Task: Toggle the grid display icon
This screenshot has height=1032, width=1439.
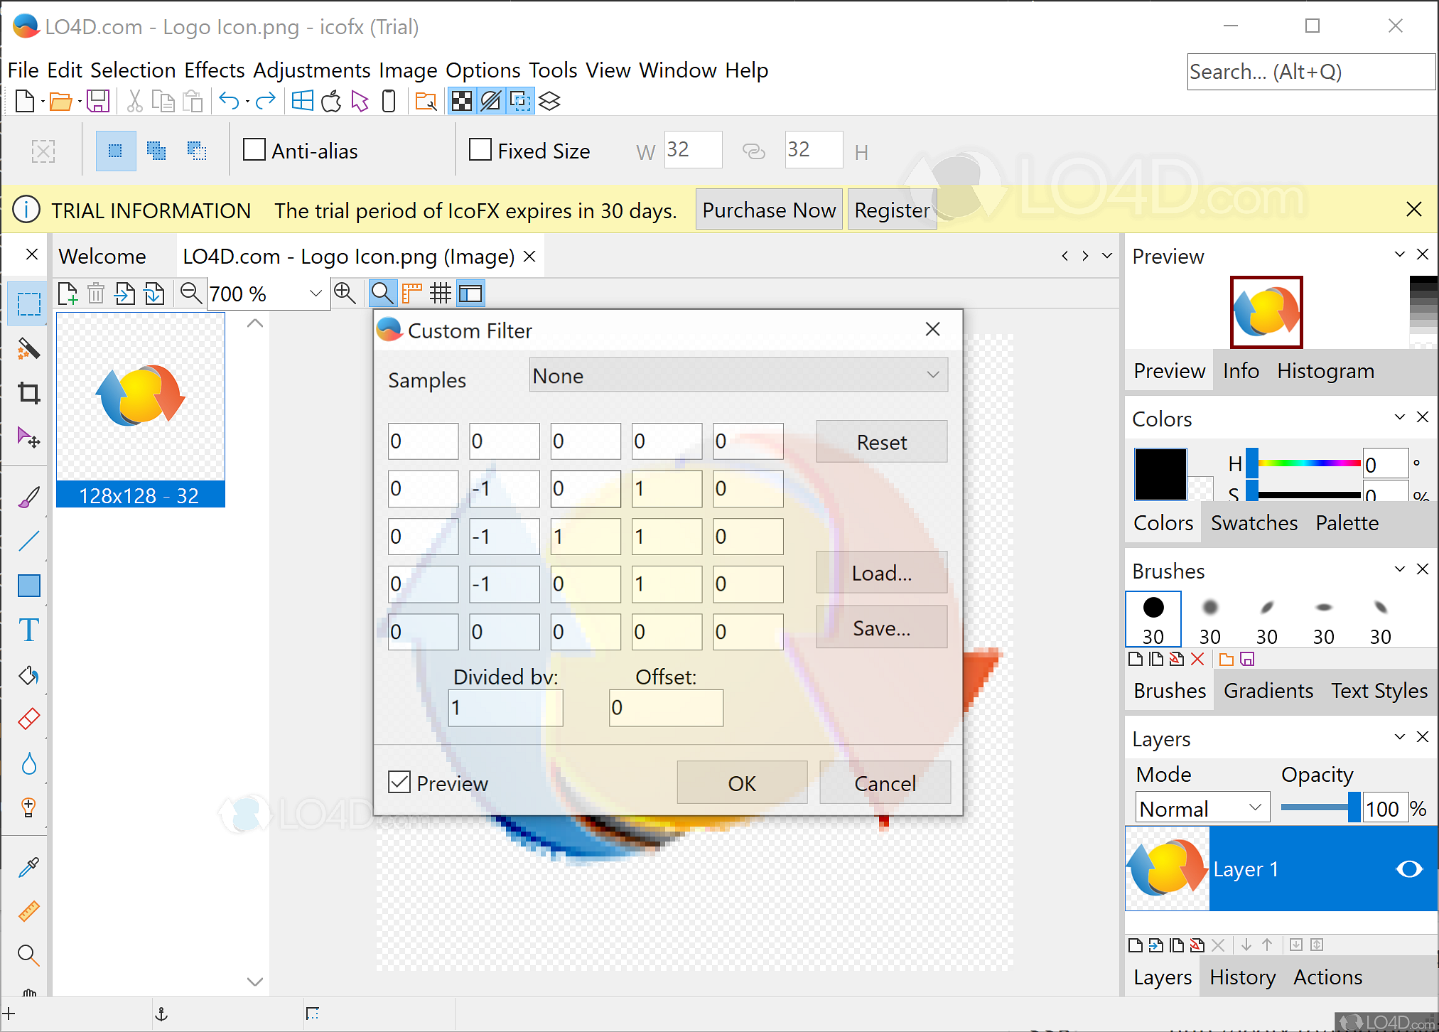Action: 441,294
